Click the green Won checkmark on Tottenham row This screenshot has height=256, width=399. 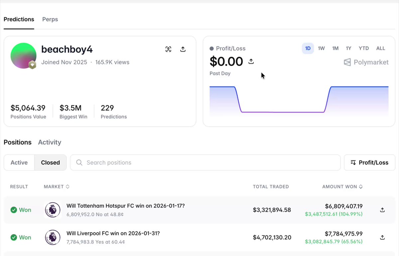pos(14,210)
